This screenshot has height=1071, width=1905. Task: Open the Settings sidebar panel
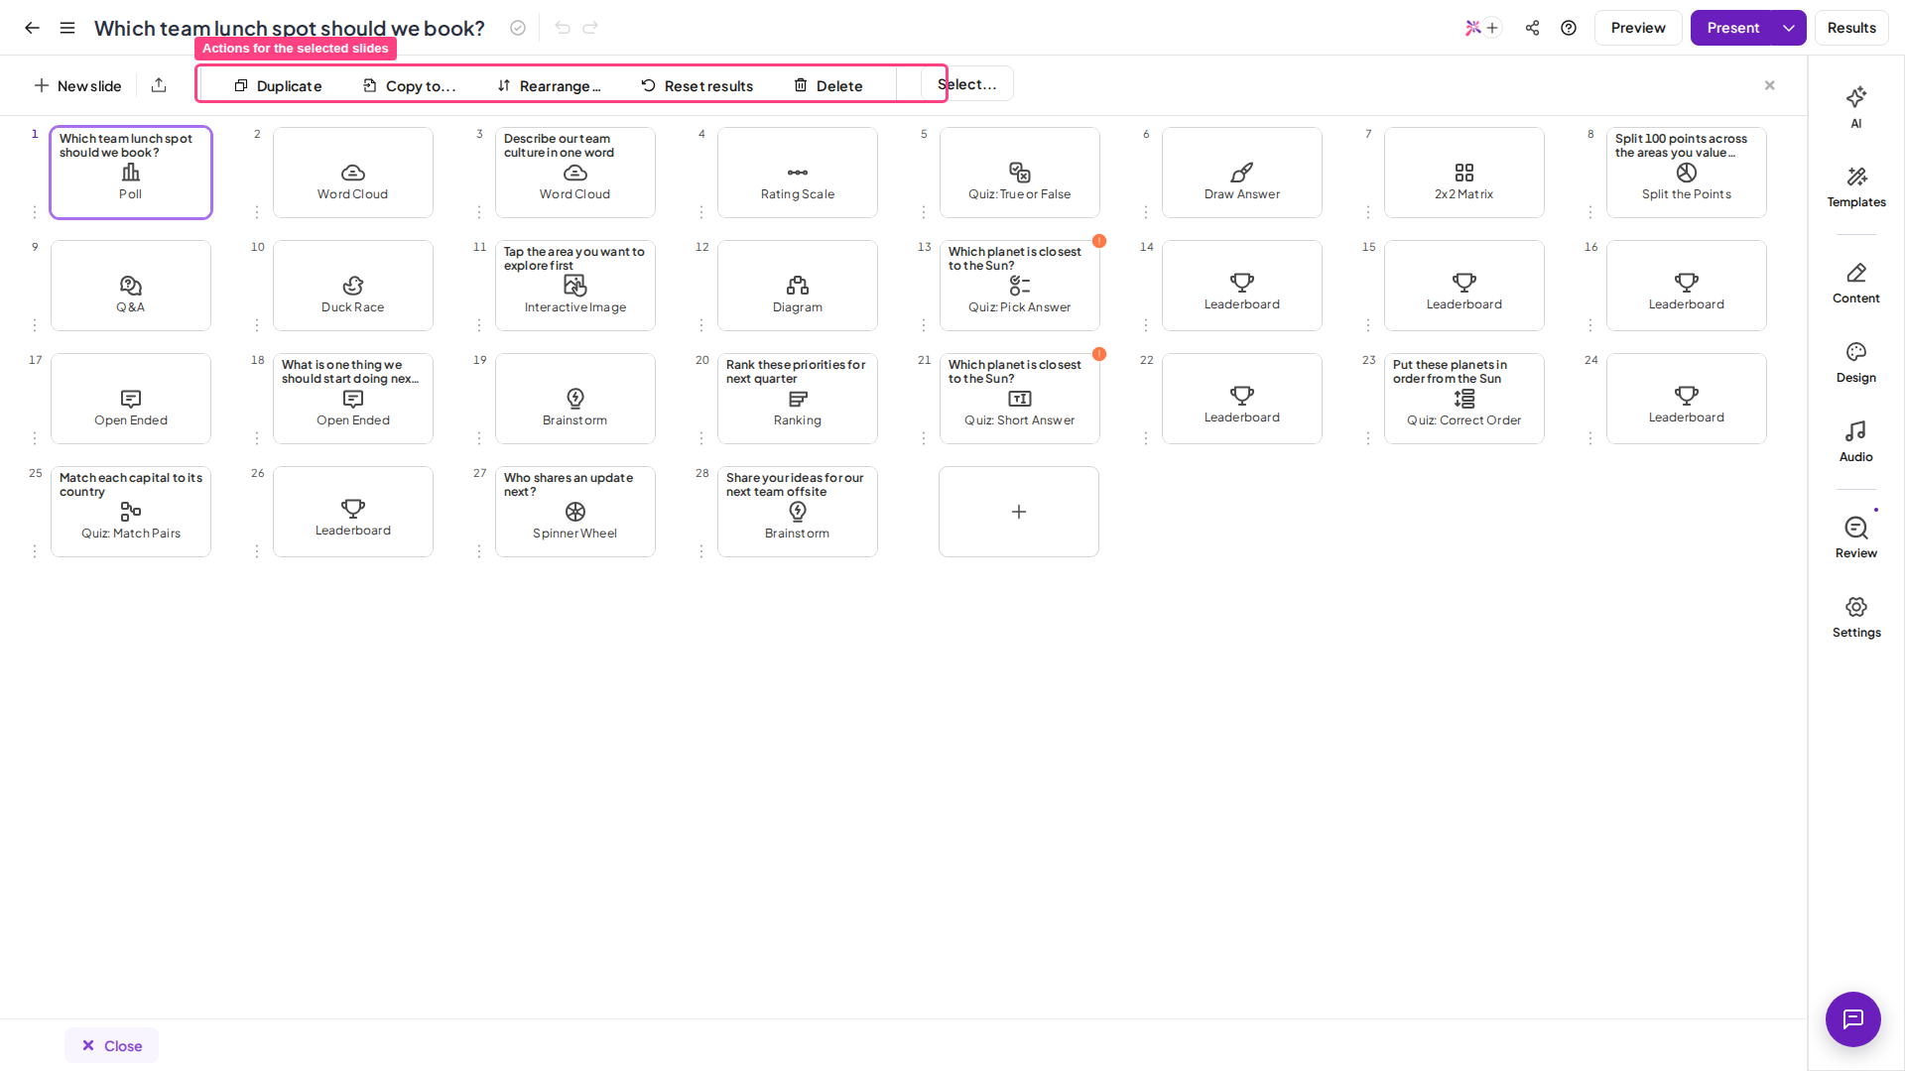[x=1855, y=617]
